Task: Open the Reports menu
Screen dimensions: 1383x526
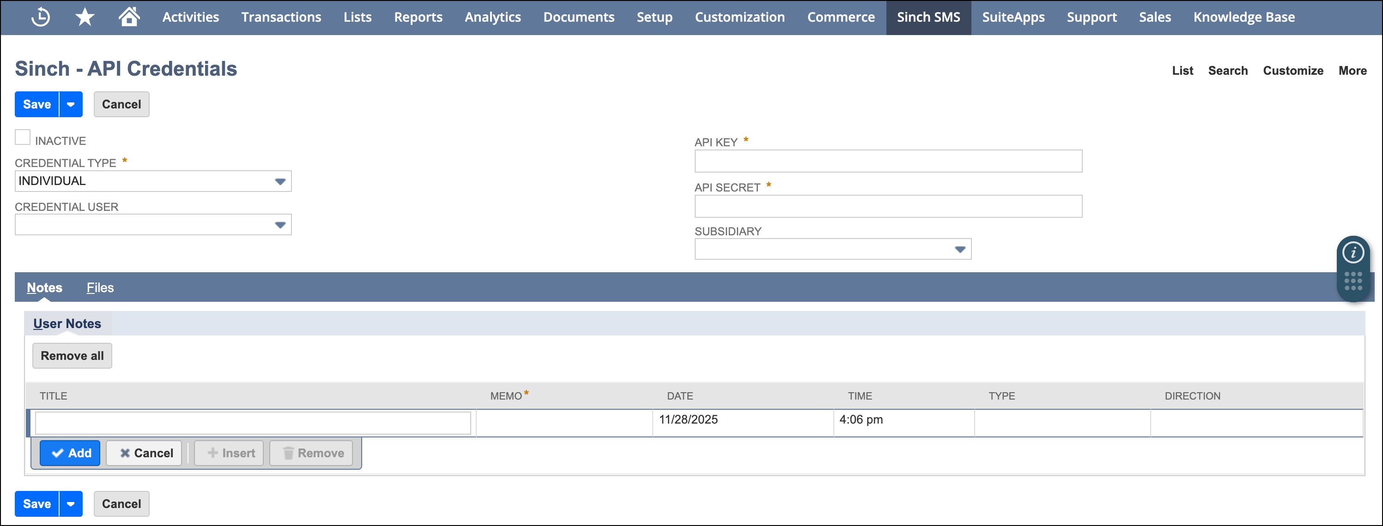Action: tap(418, 17)
